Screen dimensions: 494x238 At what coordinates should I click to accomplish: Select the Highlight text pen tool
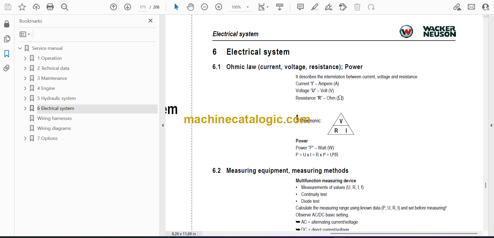tap(314, 7)
